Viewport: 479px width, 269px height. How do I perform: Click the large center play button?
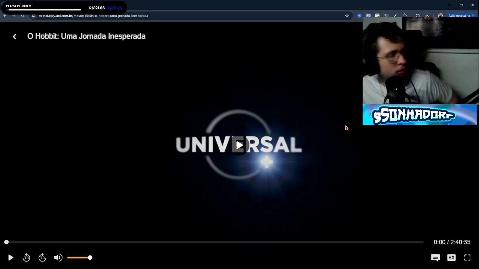[239, 145]
